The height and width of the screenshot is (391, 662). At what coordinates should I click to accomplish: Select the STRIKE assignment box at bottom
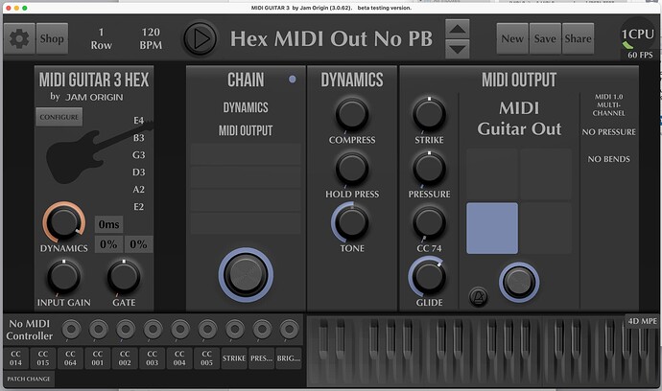tap(234, 358)
